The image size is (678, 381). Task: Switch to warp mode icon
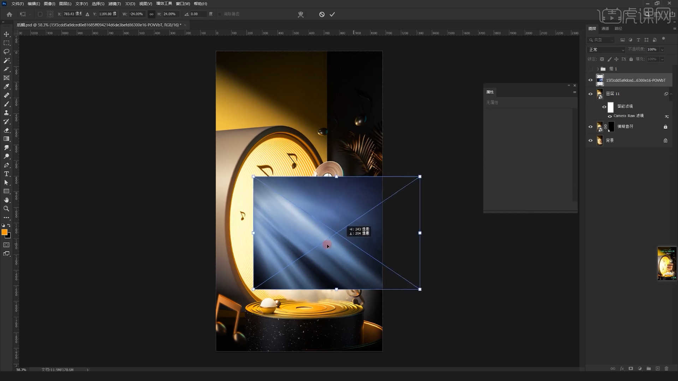301,14
